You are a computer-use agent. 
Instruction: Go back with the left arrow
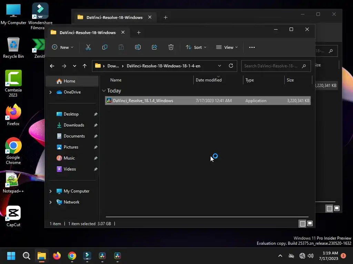(x=52, y=66)
